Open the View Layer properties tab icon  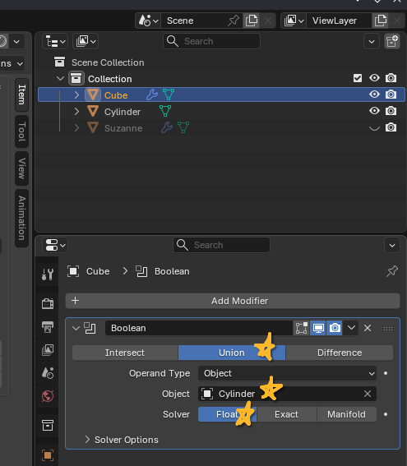click(x=48, y=350)
